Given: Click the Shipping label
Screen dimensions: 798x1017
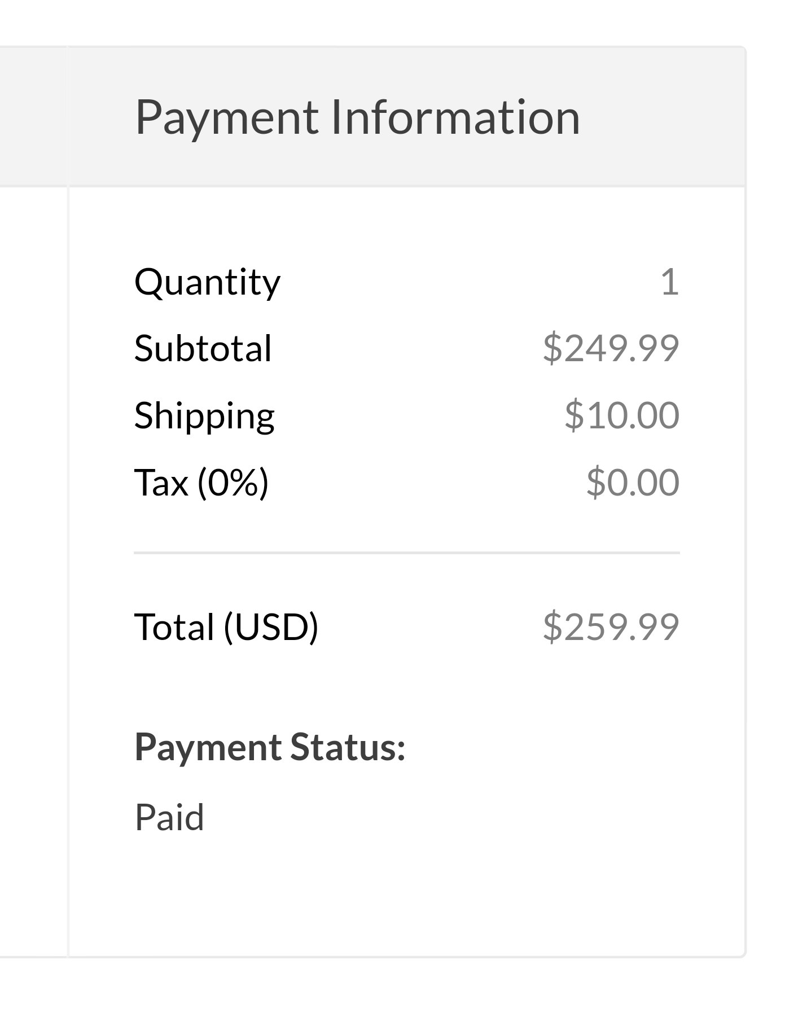Looking at the screenshot, I should (204, 415).
